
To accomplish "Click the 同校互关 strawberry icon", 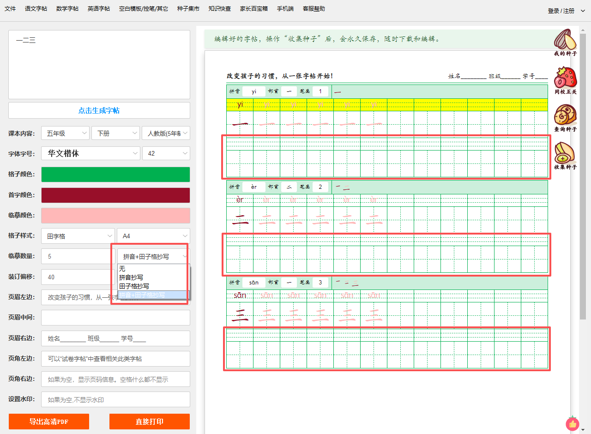I will pyautogui.click(x=565, y=78).
